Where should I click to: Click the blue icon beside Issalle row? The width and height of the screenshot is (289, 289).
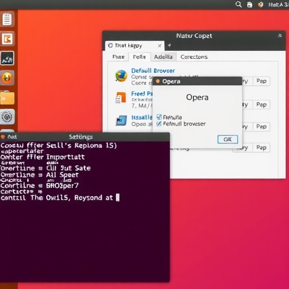tap(121, 120)
